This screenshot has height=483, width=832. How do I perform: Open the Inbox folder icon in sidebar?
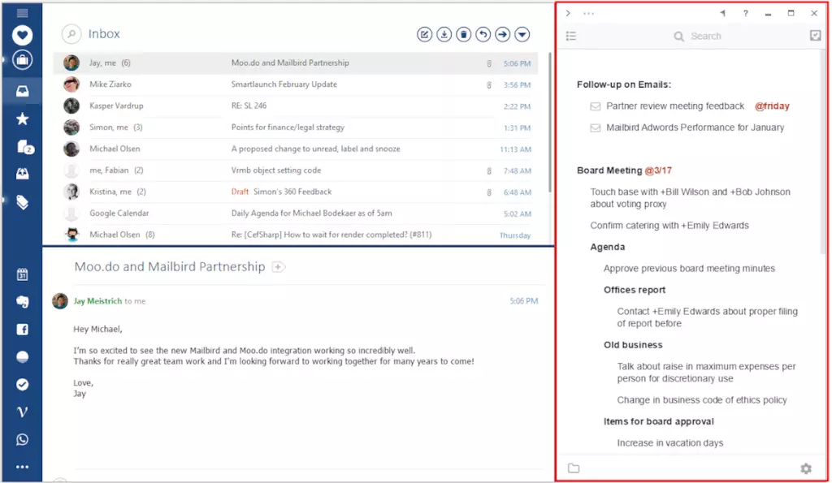click(x=22, y=91)
